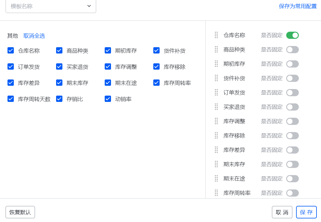Screen dimensions: 321x222
Task: Disable the 是否固定 toggle for 仓库名称
Action: tap(292, 35)
